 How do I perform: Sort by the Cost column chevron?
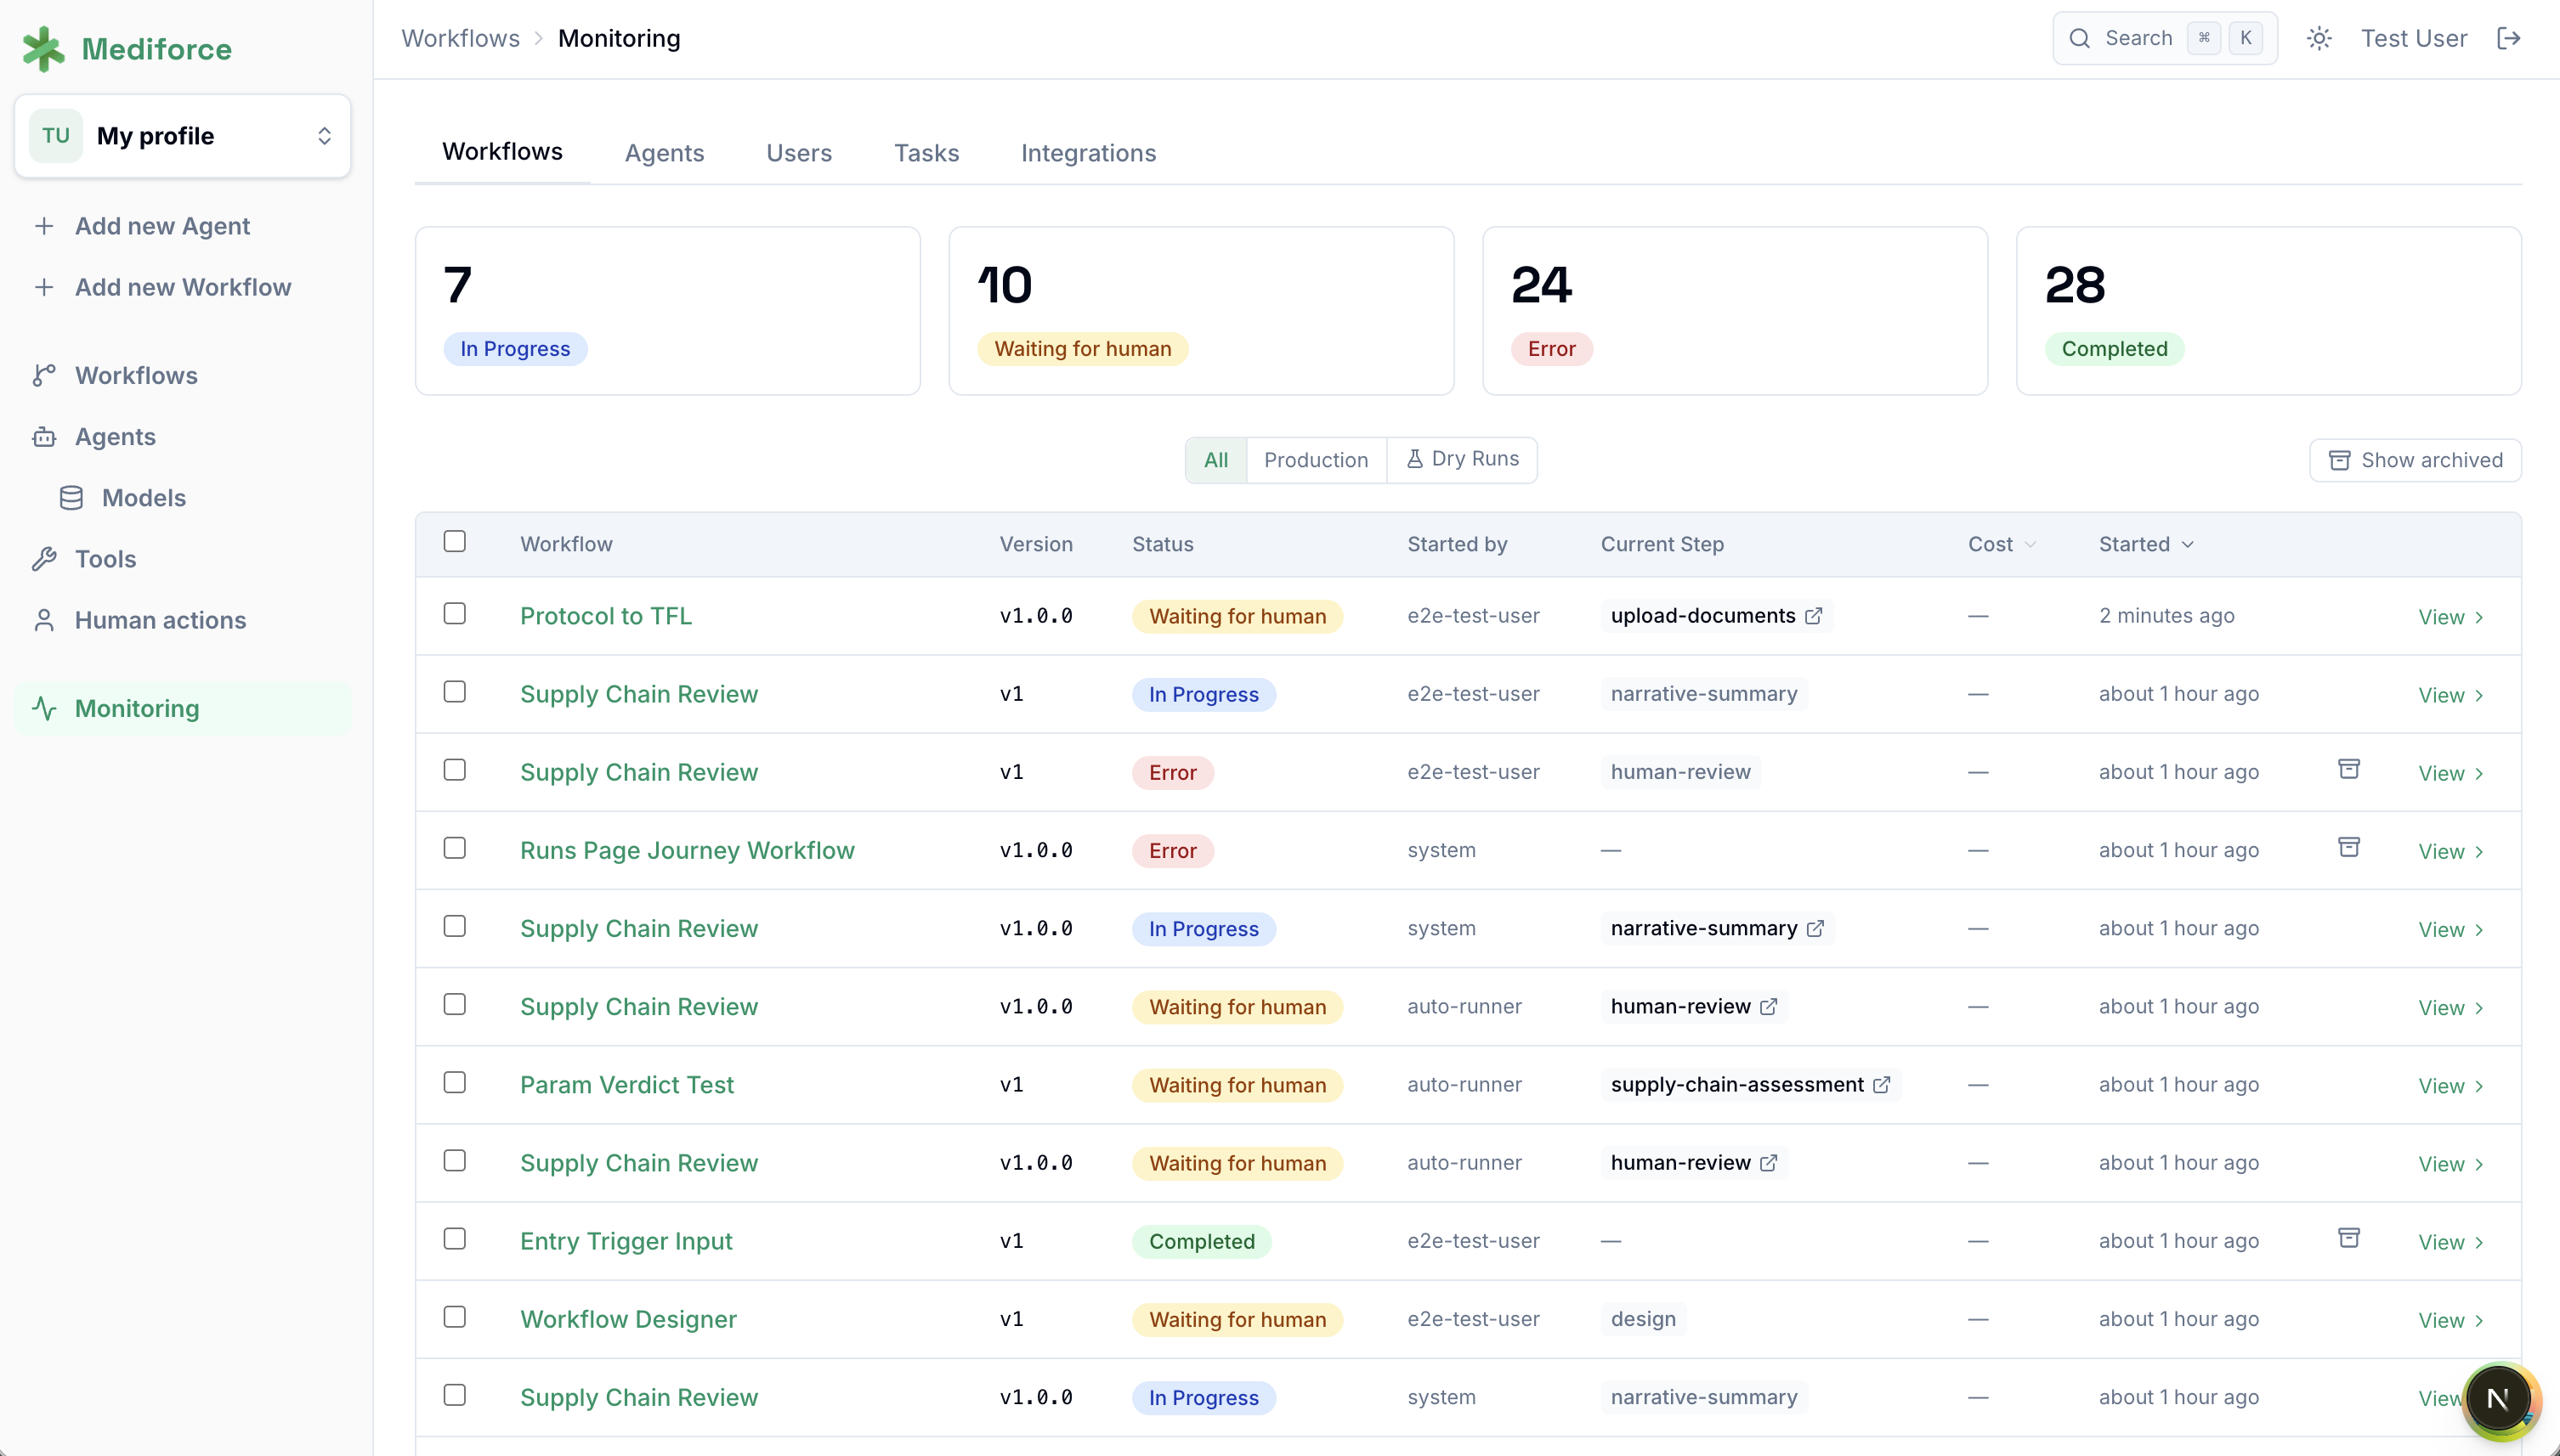coord(2030,544)
